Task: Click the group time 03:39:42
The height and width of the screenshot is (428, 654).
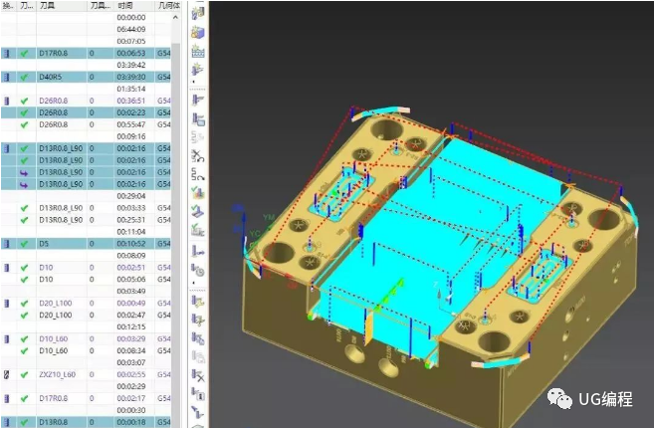Action: [131, 65]
